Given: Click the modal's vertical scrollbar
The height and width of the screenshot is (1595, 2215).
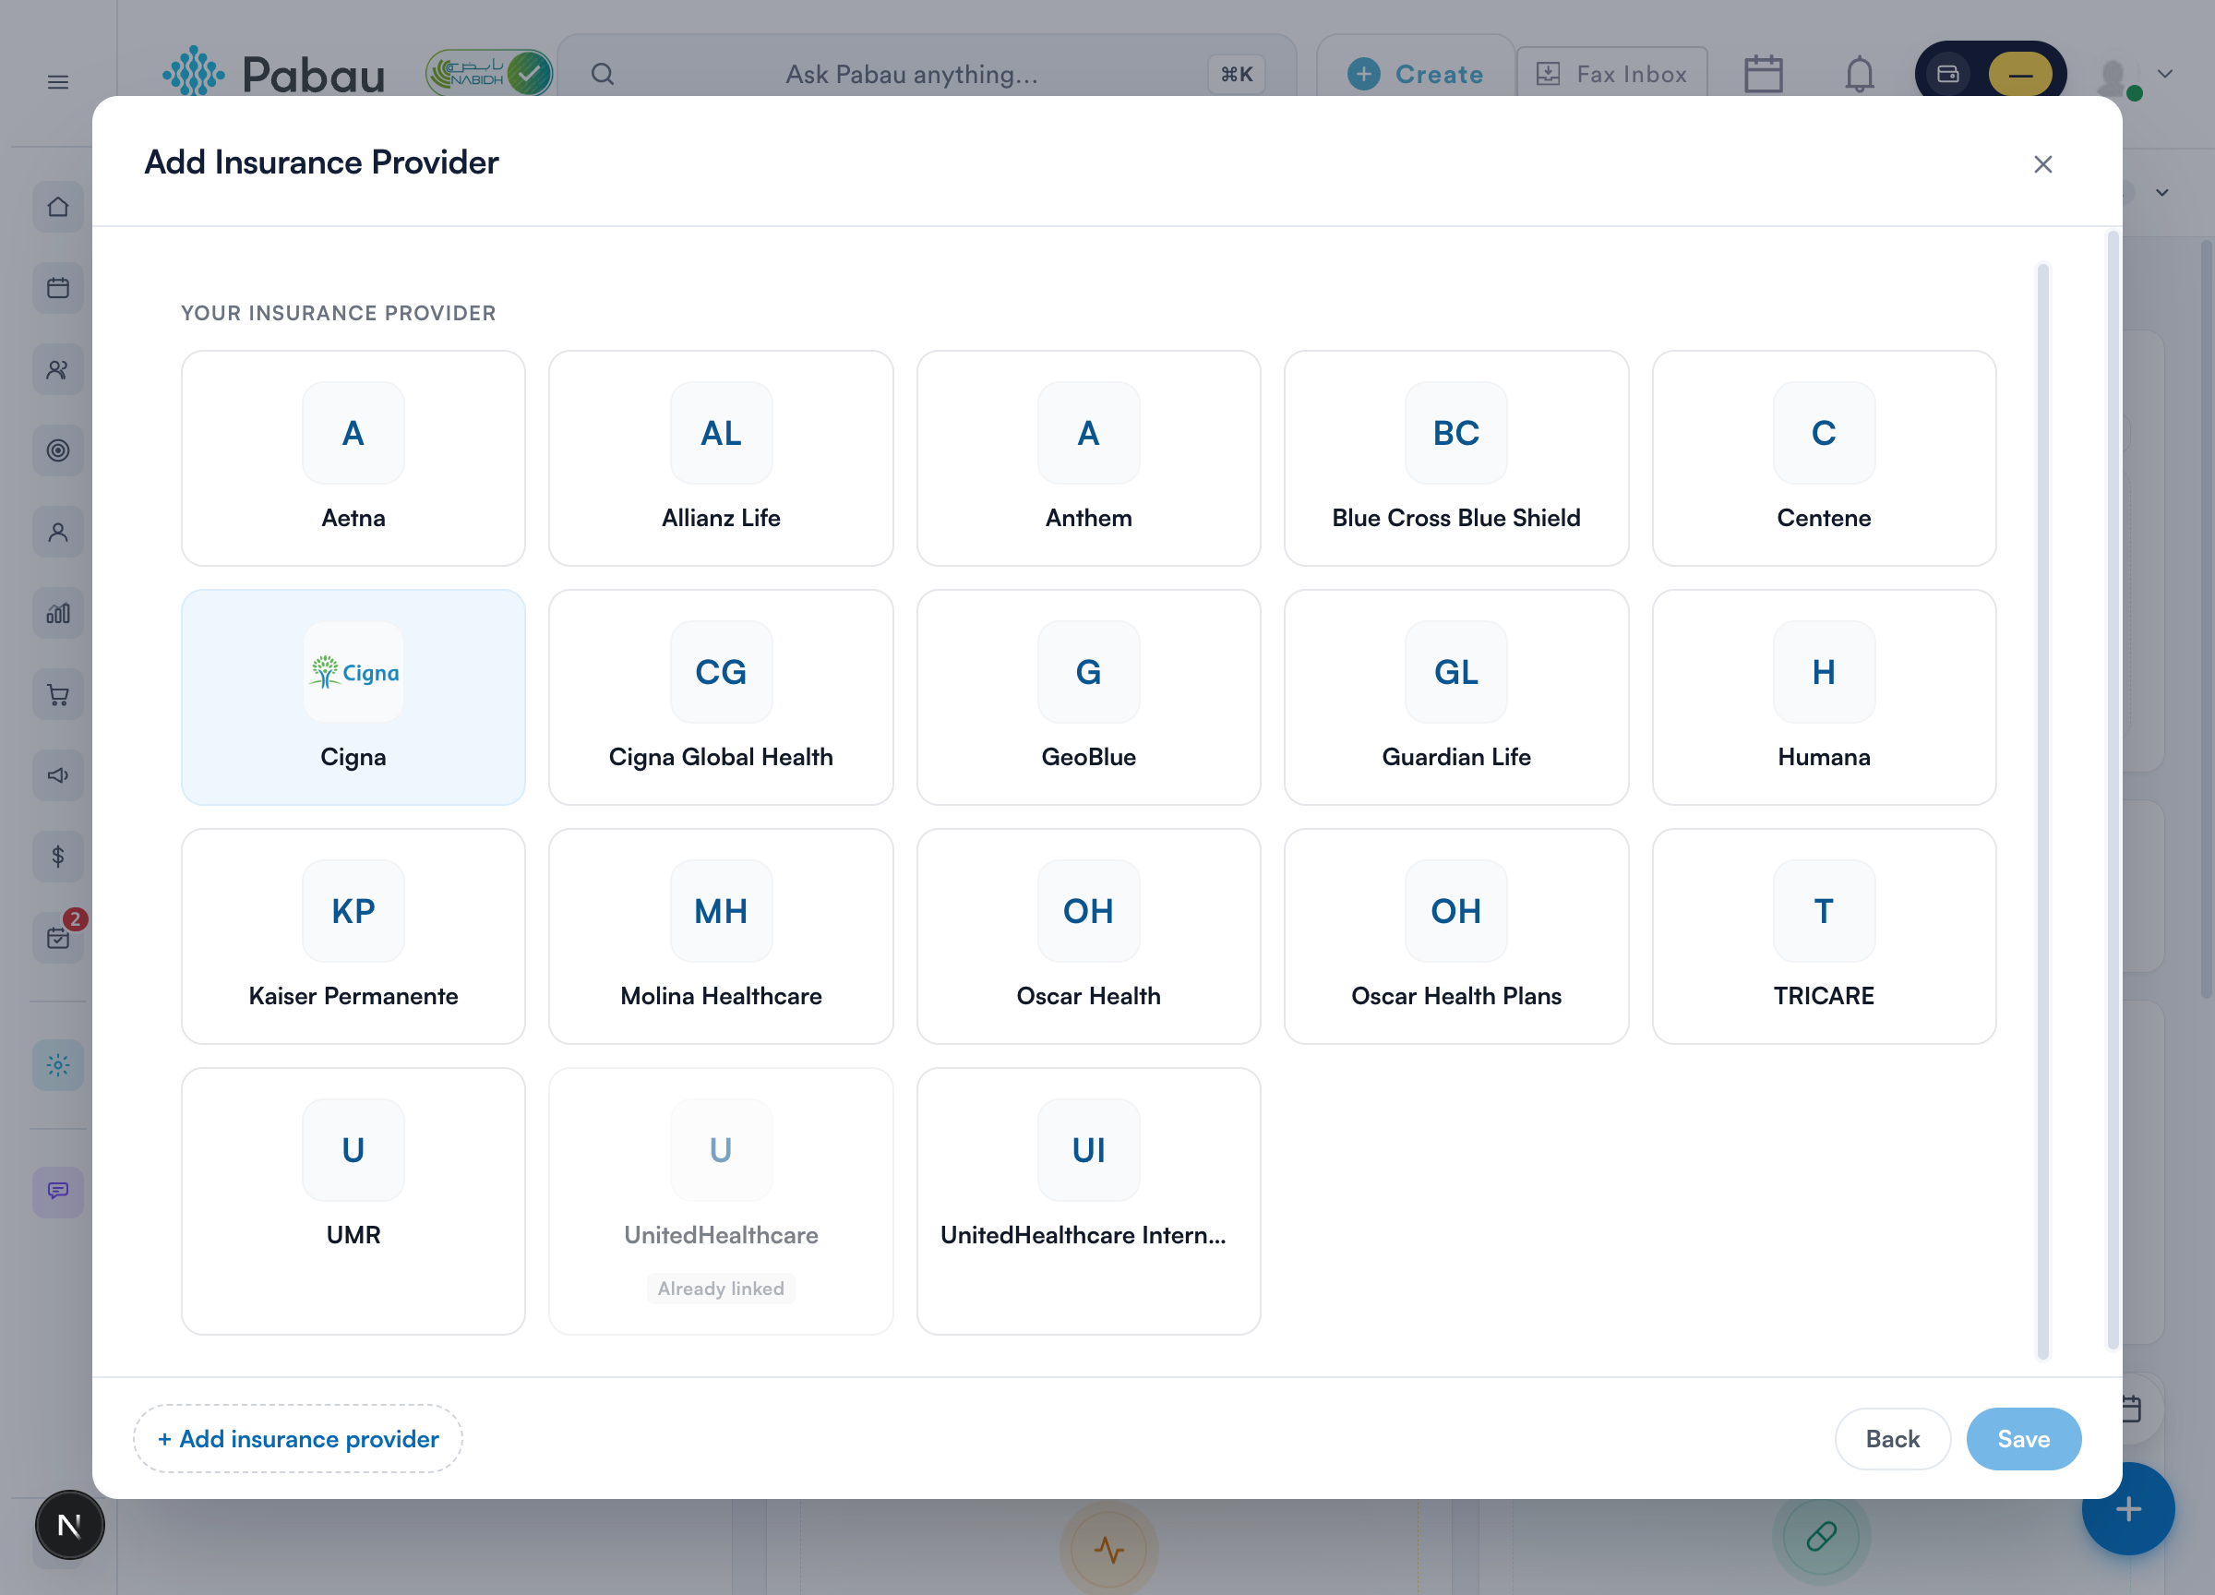Looking at the screenshot, I should click(x=2042, y=810).
